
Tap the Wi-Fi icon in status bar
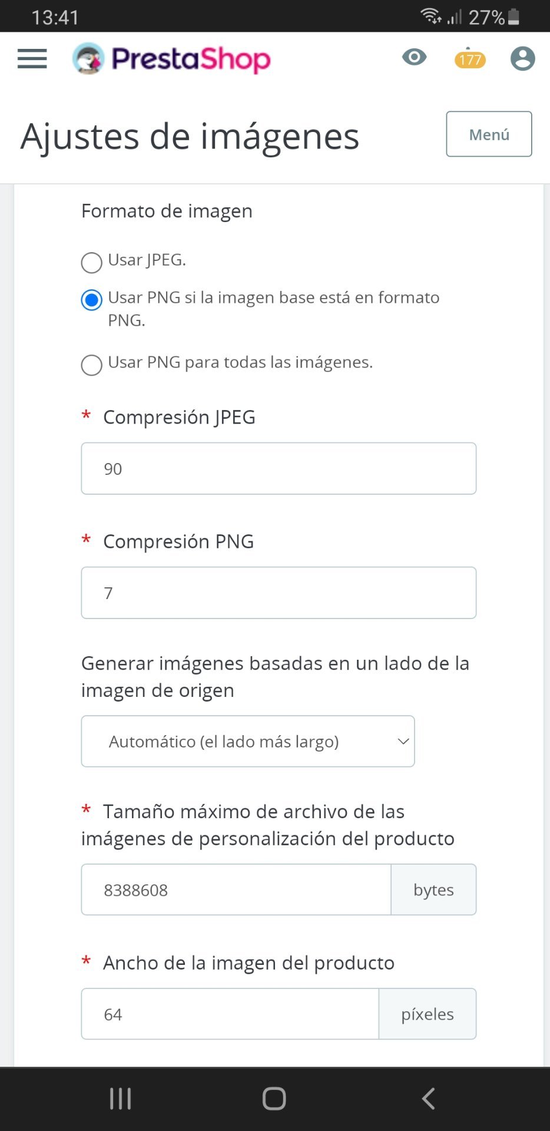tap(430, 16)
